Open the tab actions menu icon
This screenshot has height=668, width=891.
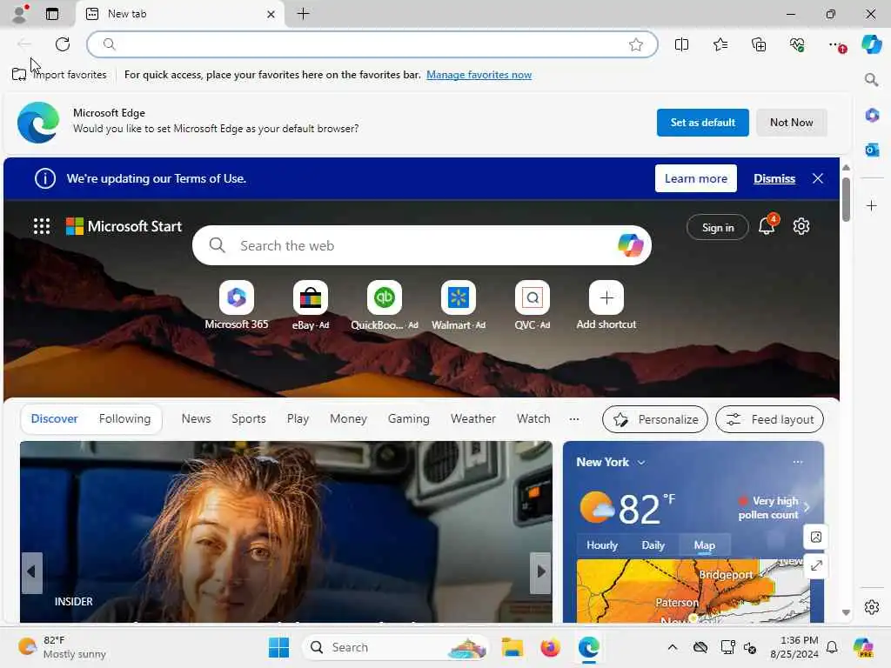pyautogui.click(x=51, y=14)
